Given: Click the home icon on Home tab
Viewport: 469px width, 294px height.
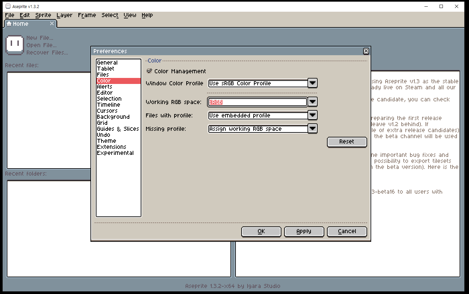Looking at the screenshot, I should [x=9, y=23].
